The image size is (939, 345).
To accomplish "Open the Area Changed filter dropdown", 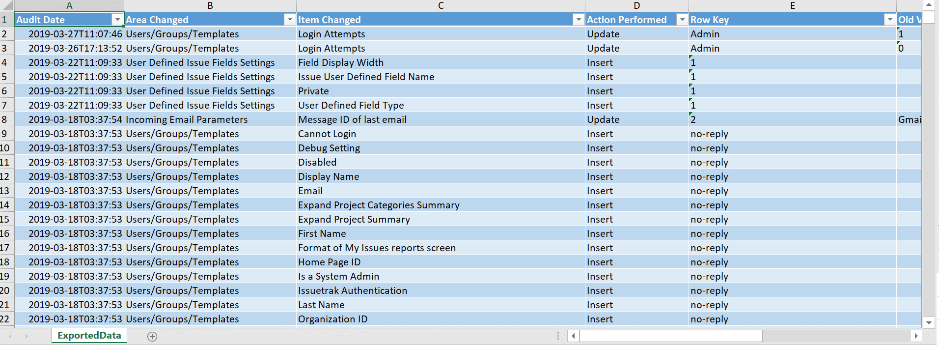I will click(290, 20).
